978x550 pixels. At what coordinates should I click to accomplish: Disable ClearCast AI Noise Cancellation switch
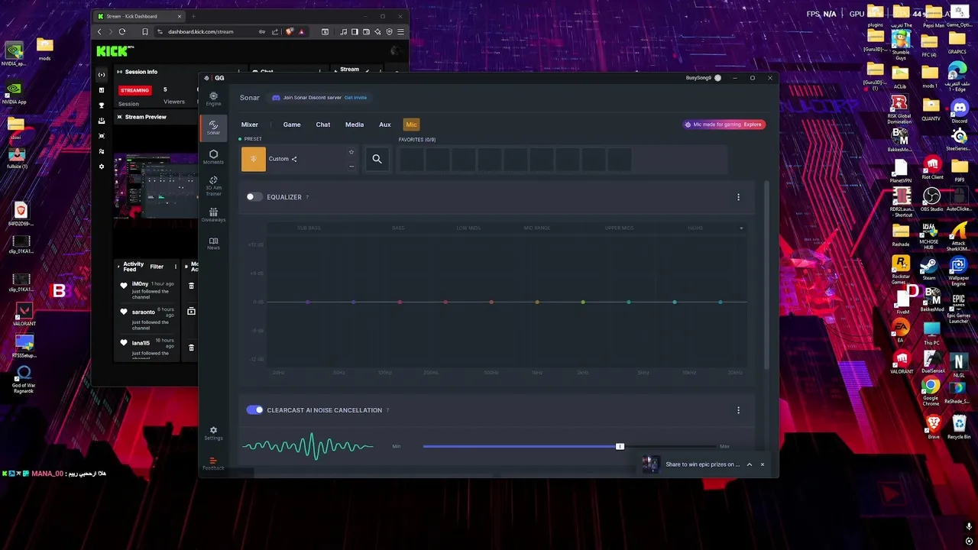point(254,410)
